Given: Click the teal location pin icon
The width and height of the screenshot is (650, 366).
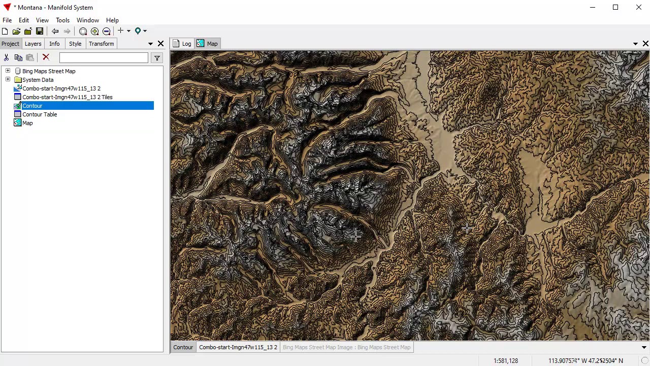Looking at the screenshot, I should 138,31.
